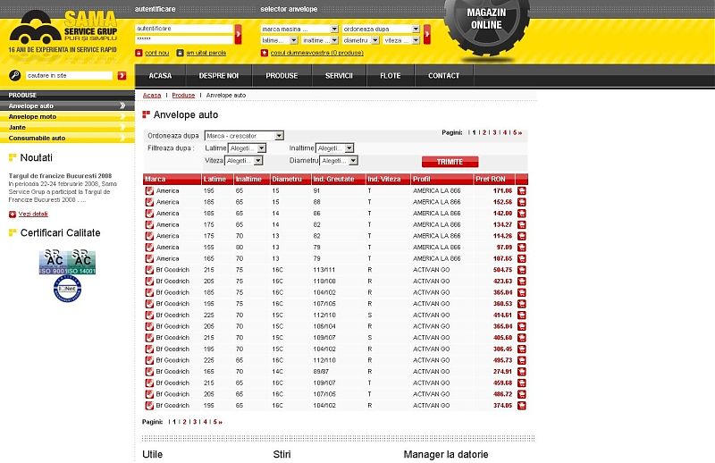Open SERVICII navigation item
Image resolution: width=715 pixels, height=463 pixels.
tap(339, 76)
